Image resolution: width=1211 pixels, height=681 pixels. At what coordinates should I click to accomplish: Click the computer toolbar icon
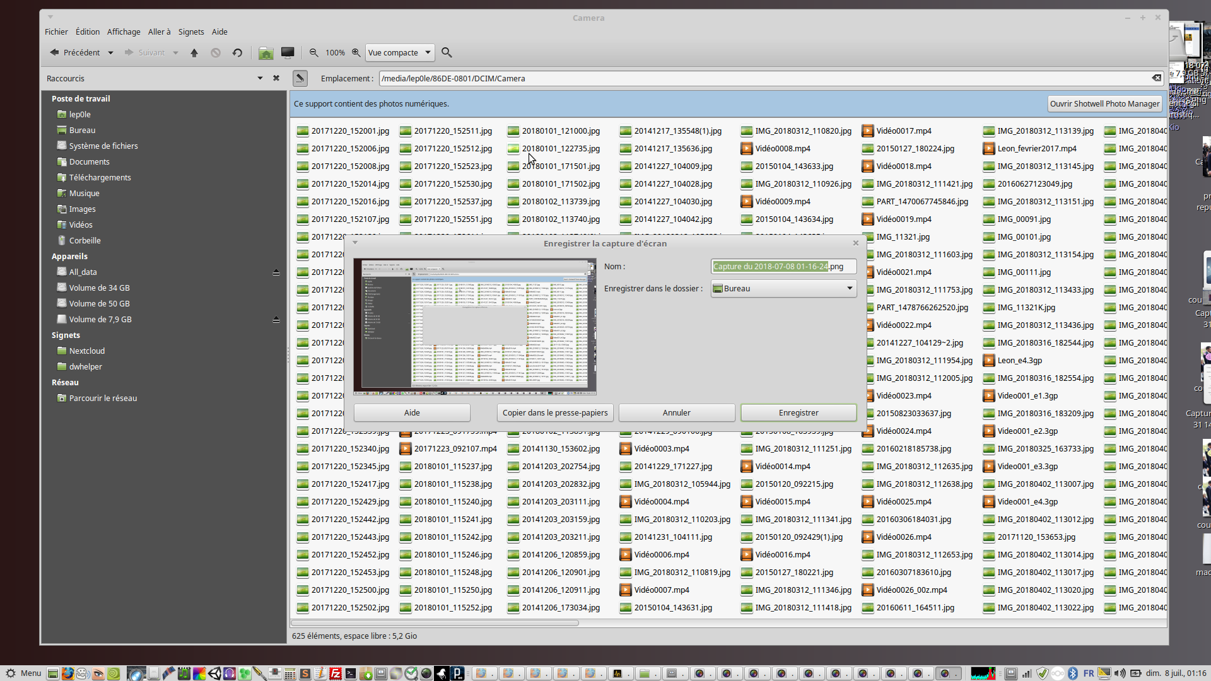coord(288,53)
